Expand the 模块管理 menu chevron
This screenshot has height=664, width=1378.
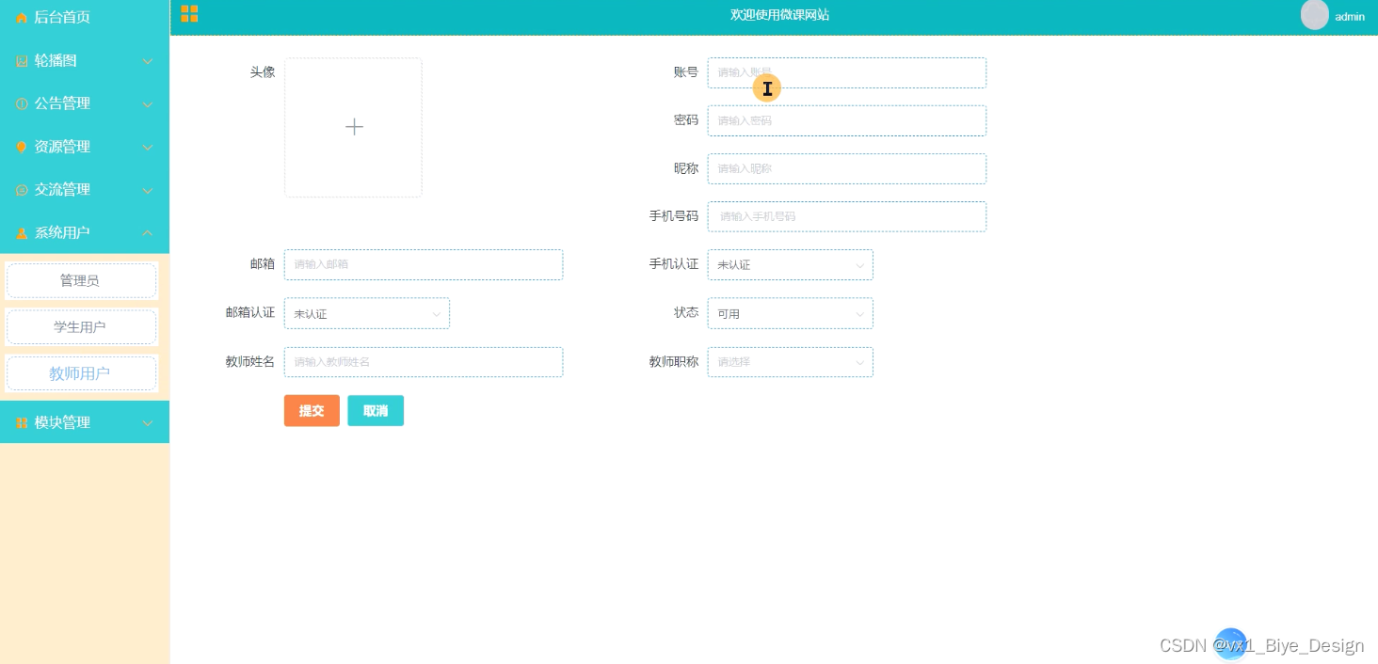pyautogui.click(x=148, y=423)
